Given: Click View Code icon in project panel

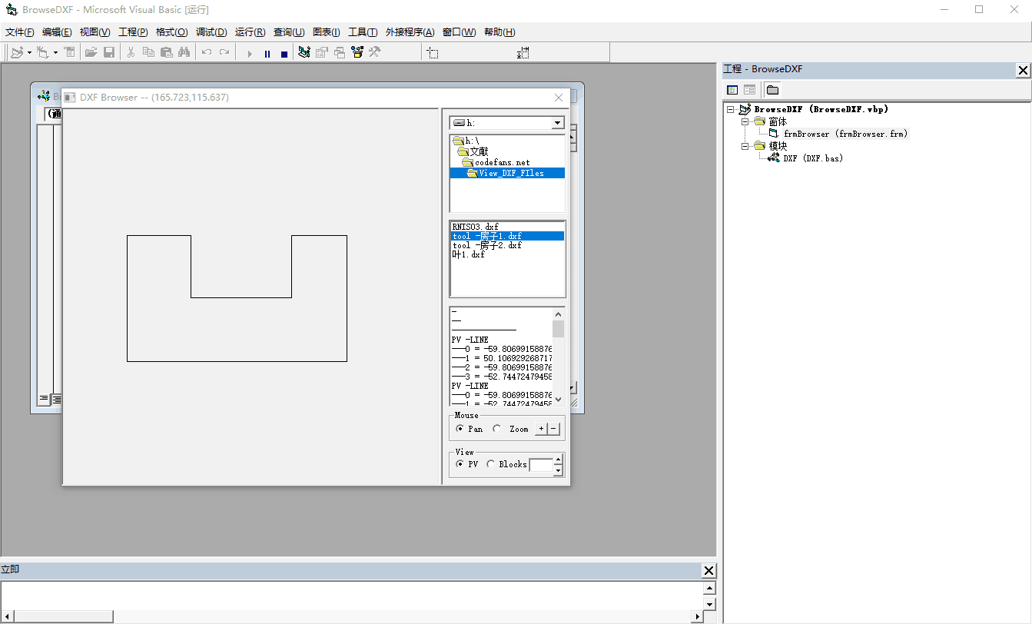Looking at the screenshot, I should (x=732, y=90).
